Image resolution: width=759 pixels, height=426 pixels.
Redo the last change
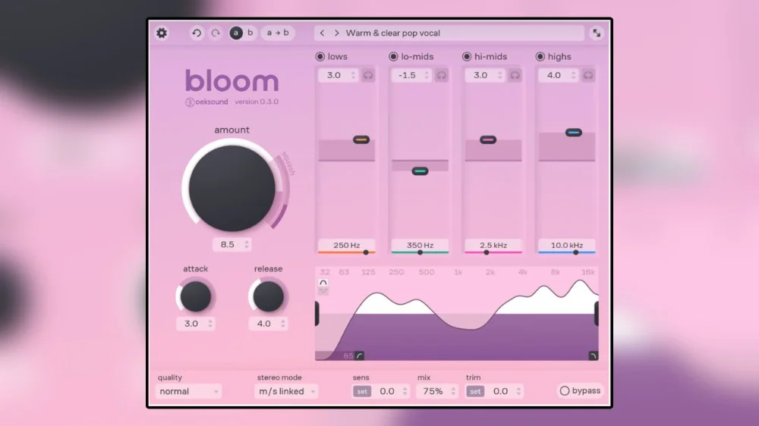coord(216,33)
